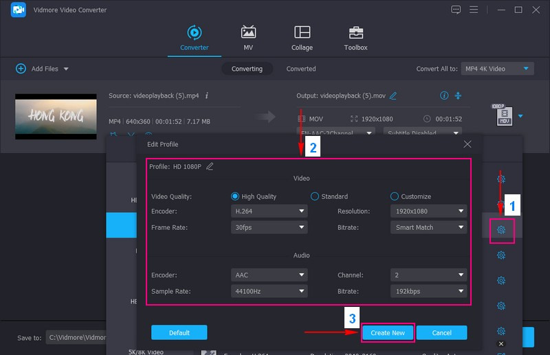Choose the Customize quality option
Image resolution: width=550 pixels, height=355 pixels.
tap(395, 196)
